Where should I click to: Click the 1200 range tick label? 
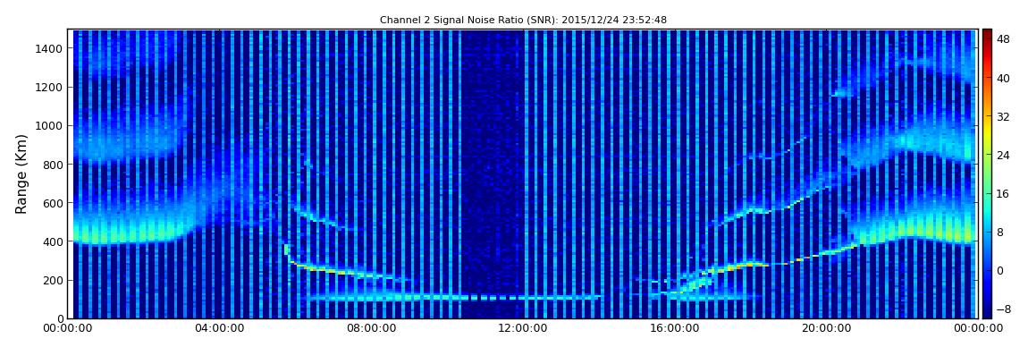(x=48, y=88)
